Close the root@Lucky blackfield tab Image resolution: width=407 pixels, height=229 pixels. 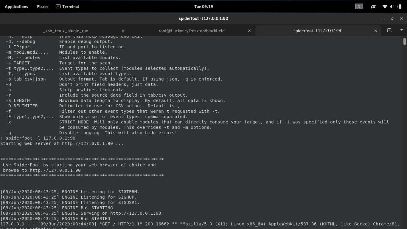point(249,31)
